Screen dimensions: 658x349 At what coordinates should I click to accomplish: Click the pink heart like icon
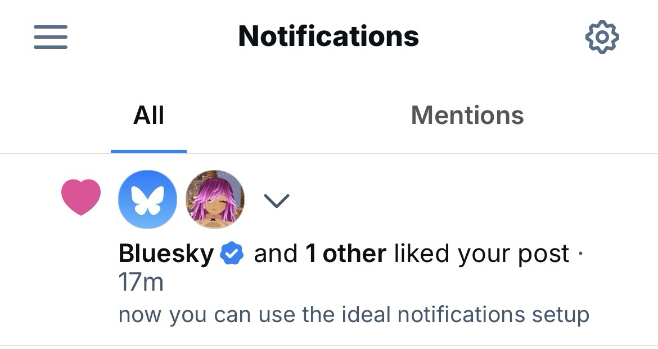(81, 197)
